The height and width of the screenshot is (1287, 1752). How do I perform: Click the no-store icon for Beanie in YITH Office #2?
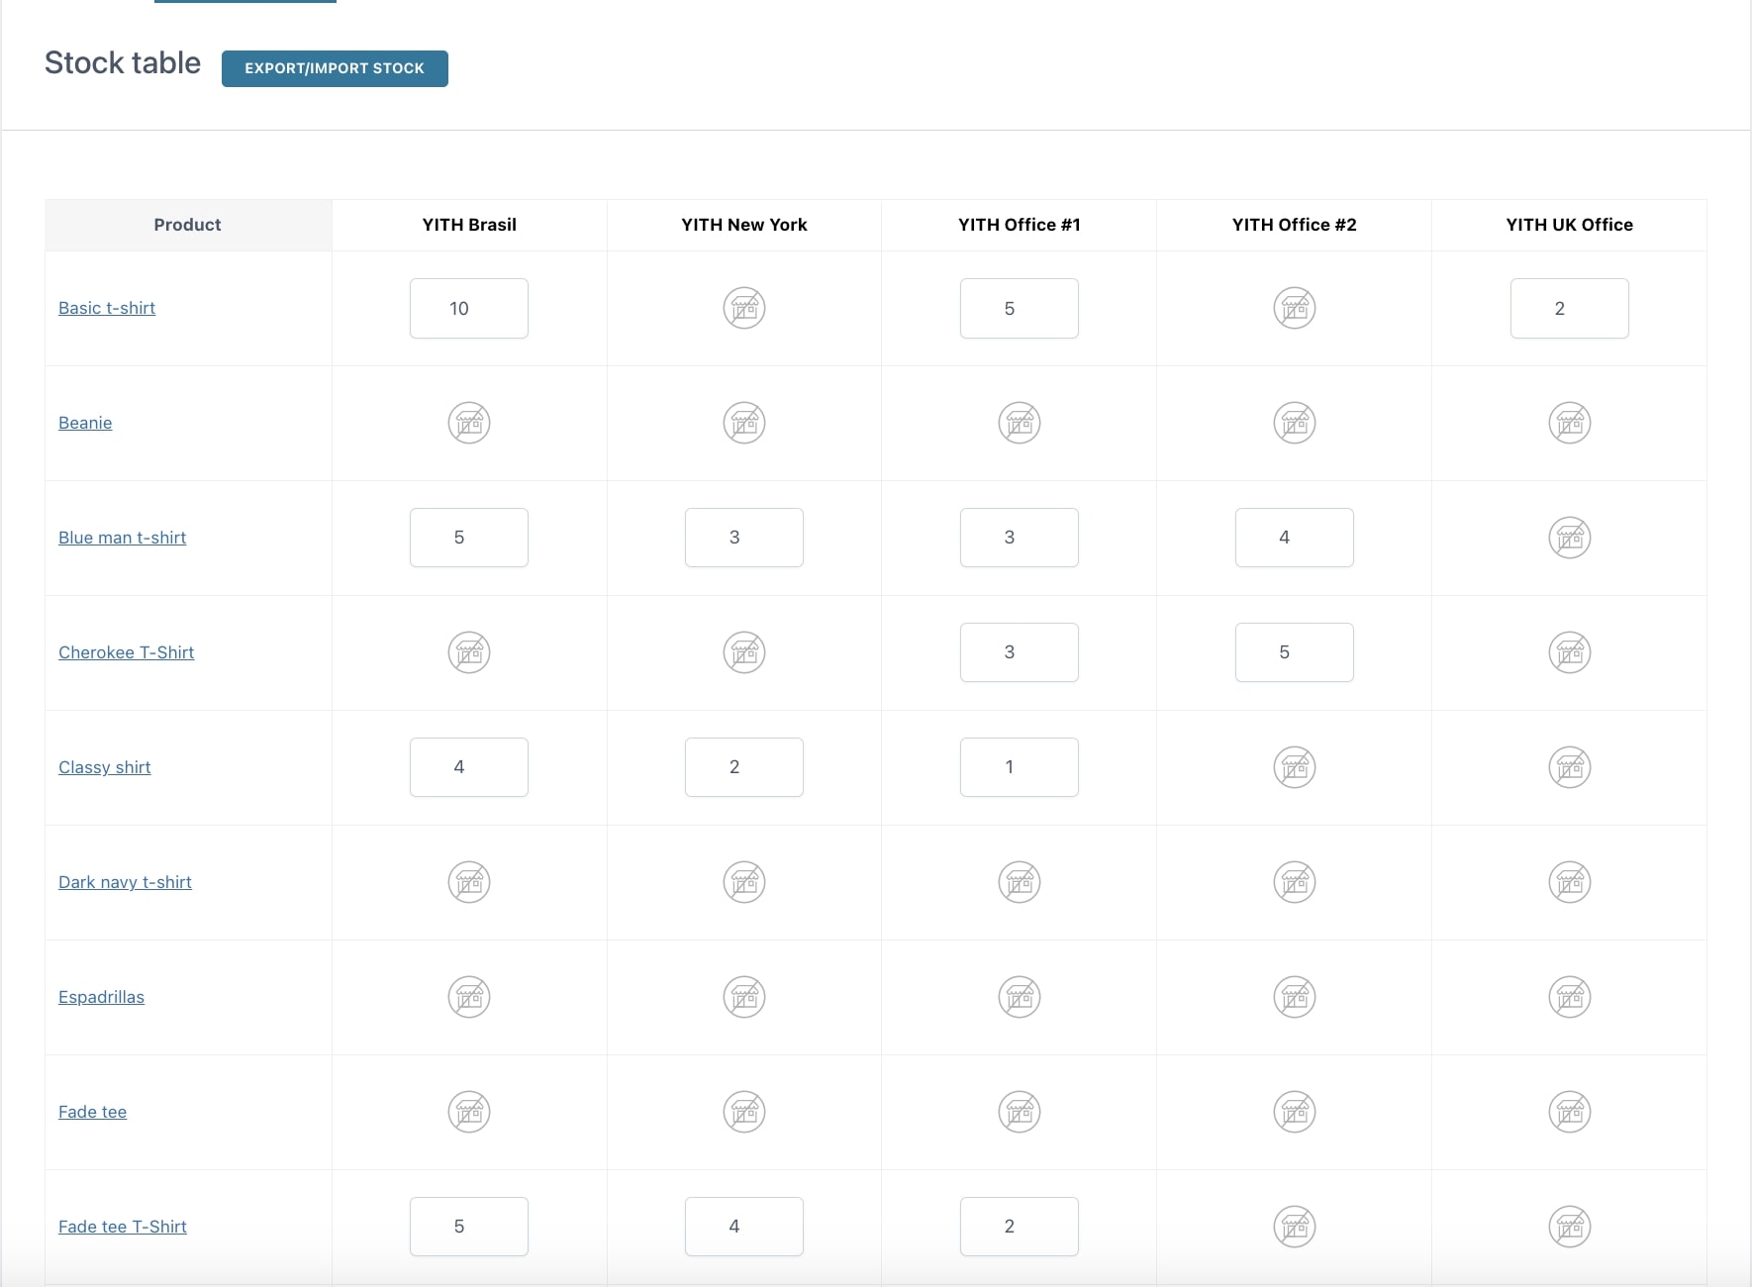click(1295, 423)
